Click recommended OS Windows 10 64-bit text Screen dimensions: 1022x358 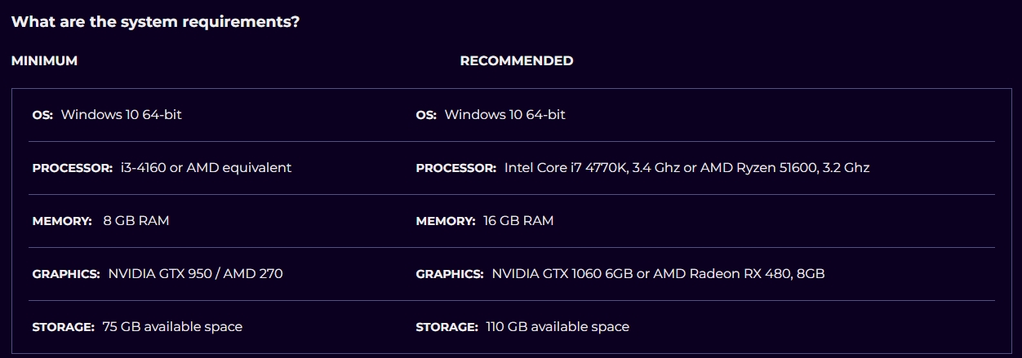click(504, 115)
